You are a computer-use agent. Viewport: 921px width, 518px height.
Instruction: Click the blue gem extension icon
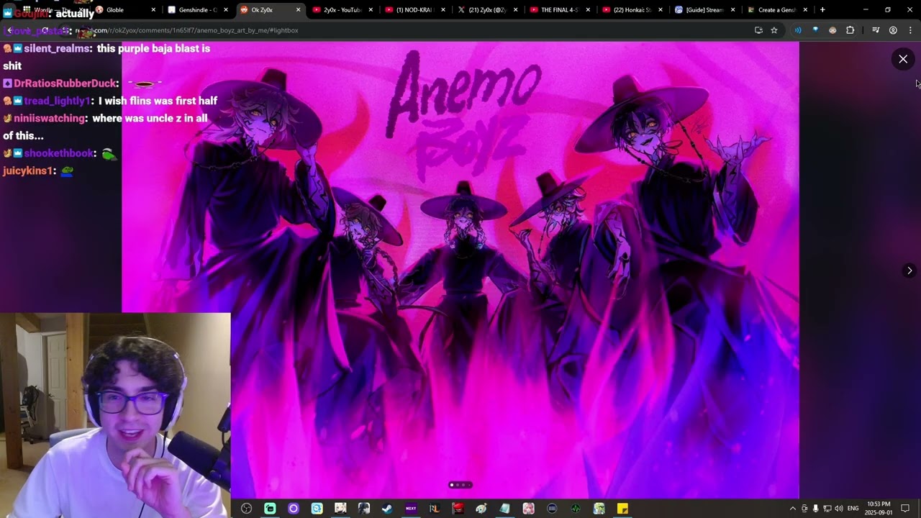[815, 30]
